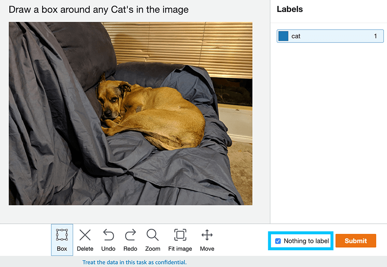The image size is (387, 267).
Task: Click empty space below the cat label
Action: point(330,129)
